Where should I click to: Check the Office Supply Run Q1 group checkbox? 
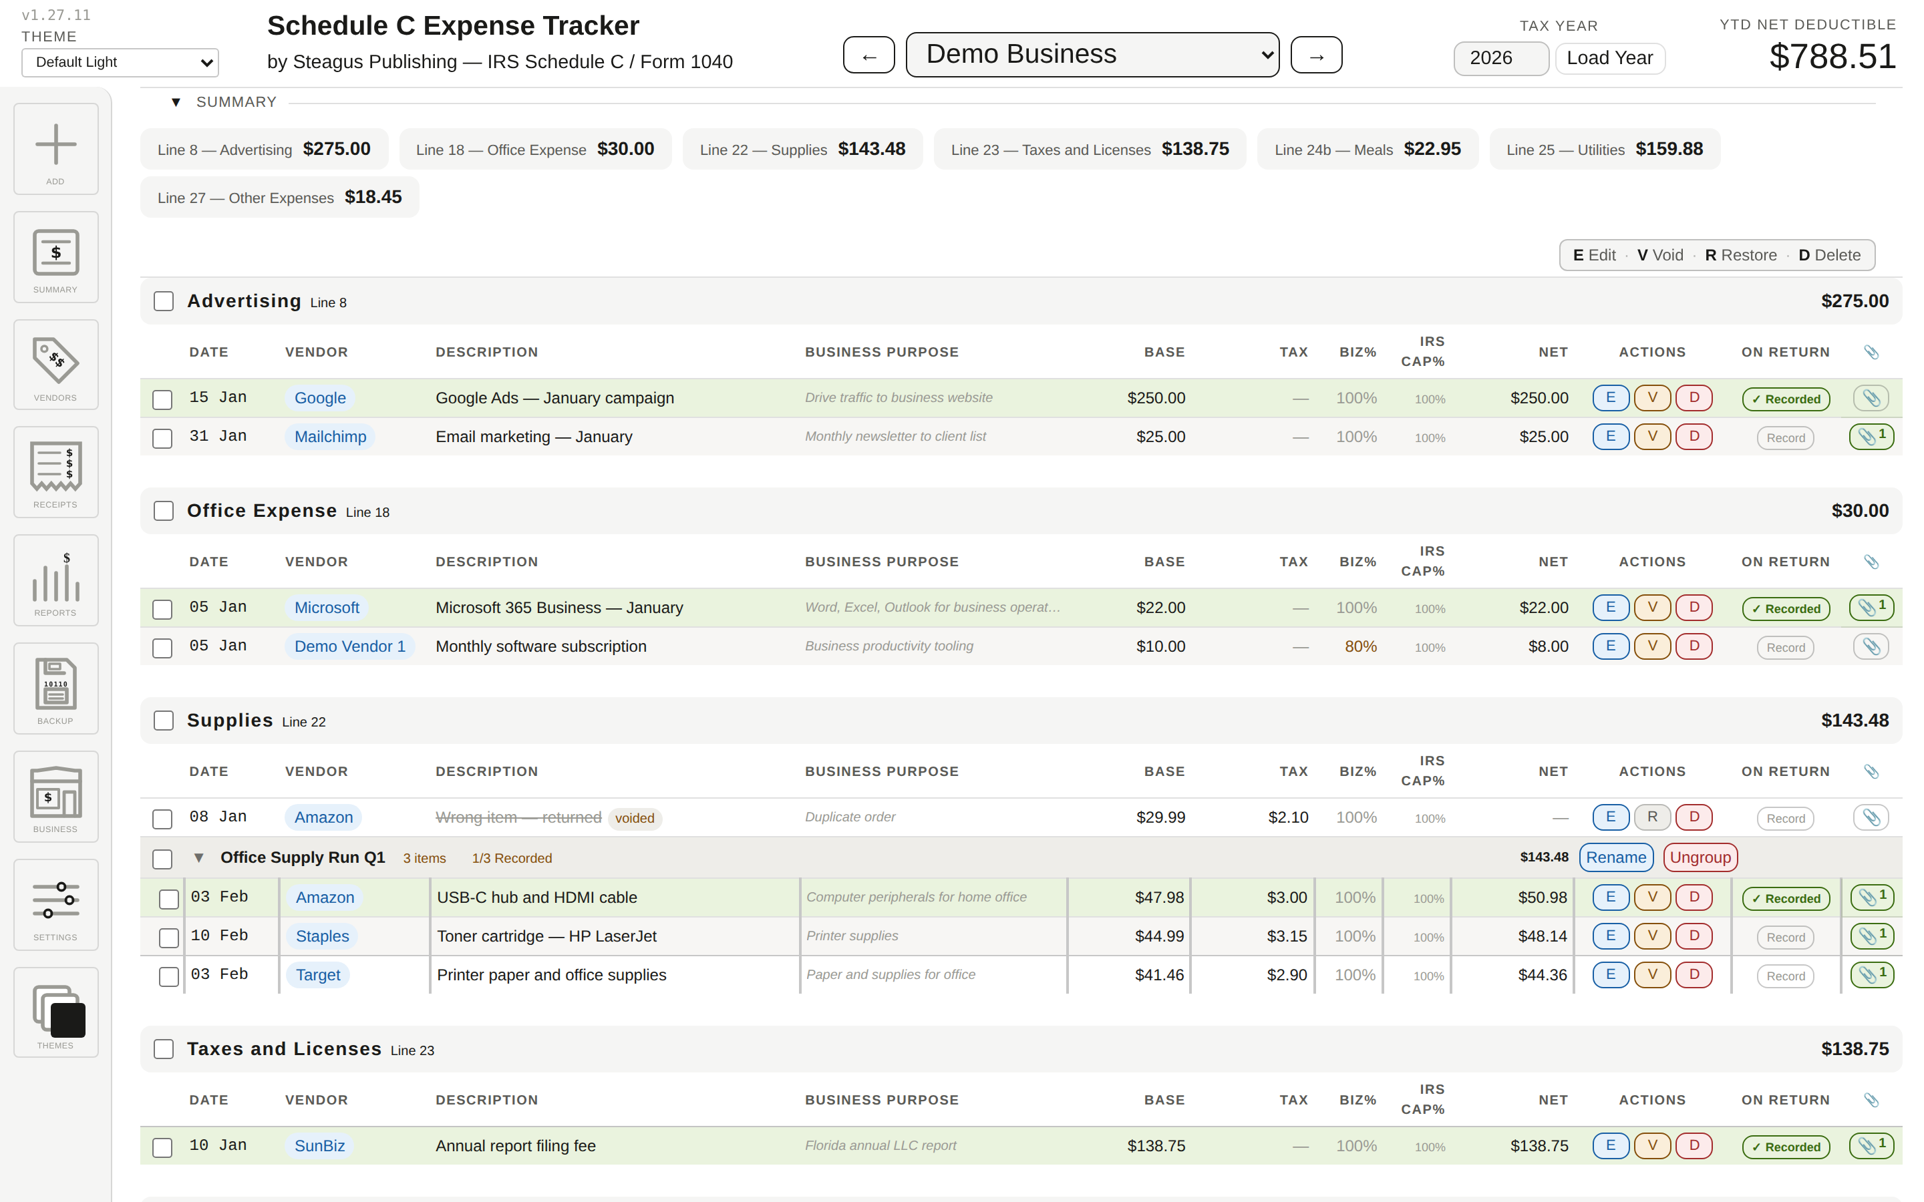(162, 859)
